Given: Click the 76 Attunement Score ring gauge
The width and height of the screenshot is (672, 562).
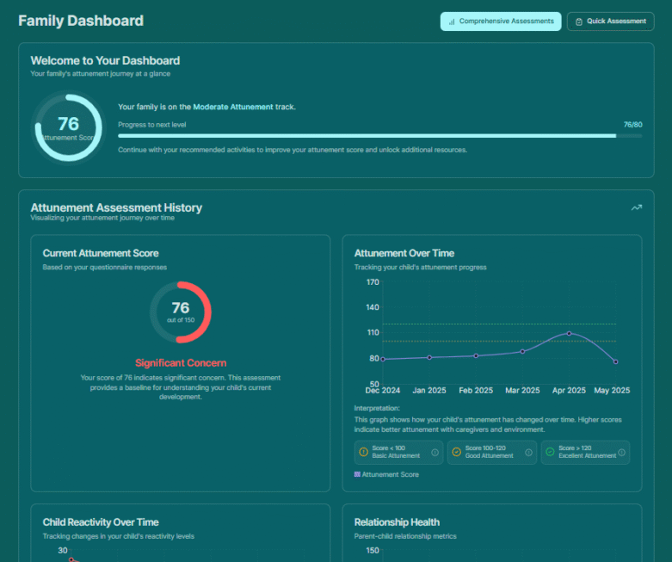Looking at the screenshot, I should (69, 127).
